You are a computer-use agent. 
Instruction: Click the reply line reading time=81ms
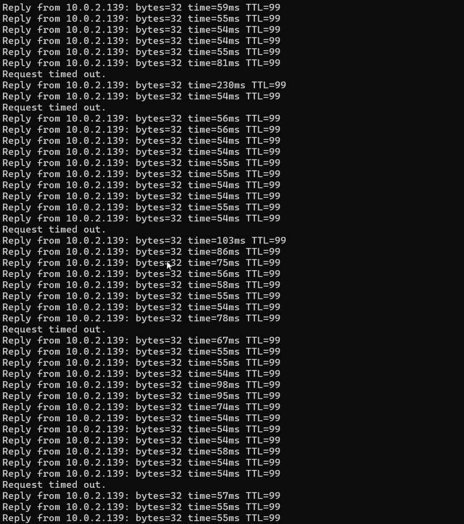coord(141,63)
